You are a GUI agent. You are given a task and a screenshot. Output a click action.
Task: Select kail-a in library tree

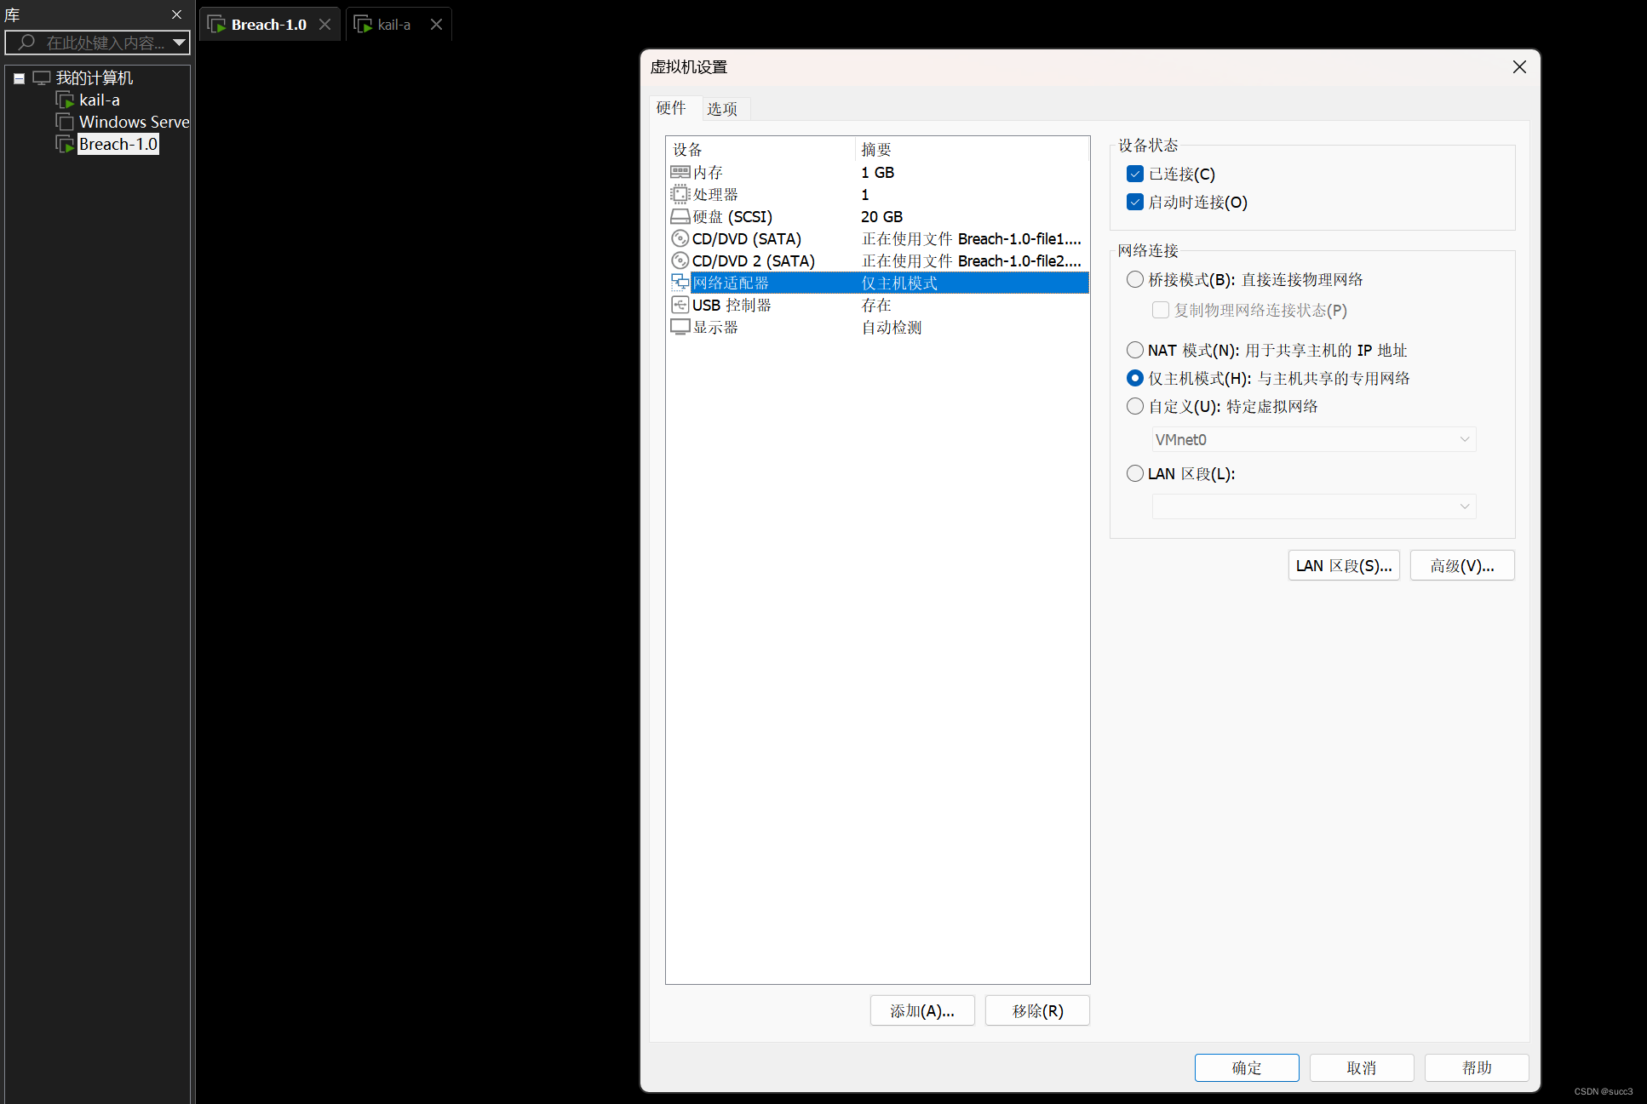100,100
